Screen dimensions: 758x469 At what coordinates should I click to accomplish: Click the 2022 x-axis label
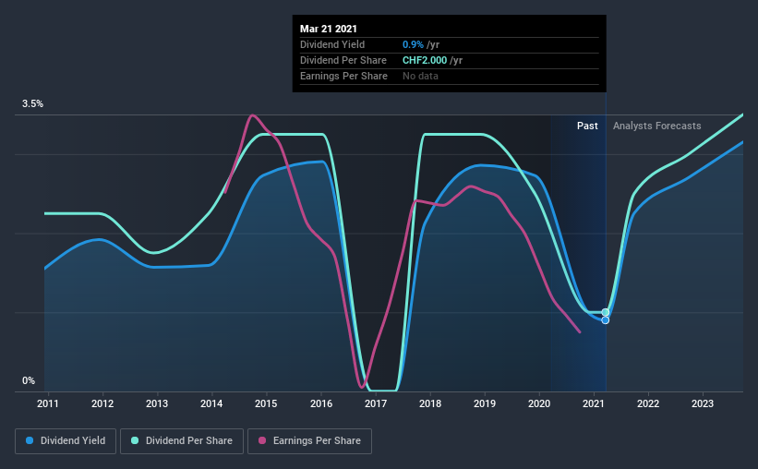tap(648, 403)
